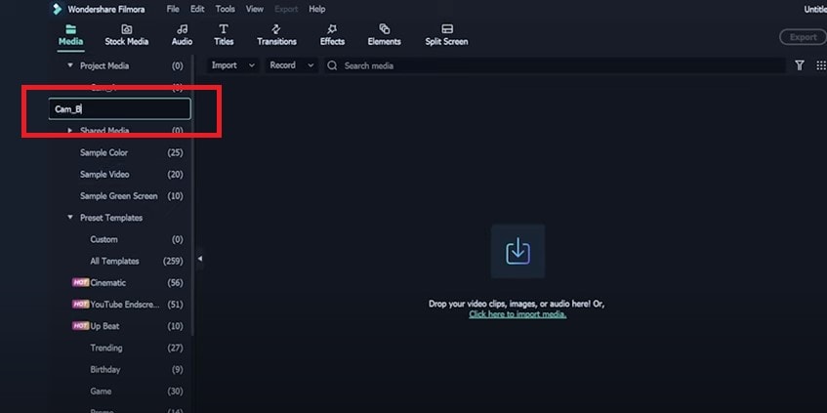Expand the Shared Media folder
Image resolution: width=827 pixels, height=413 pixels.
pyautogui.click(x=70, y=130)
